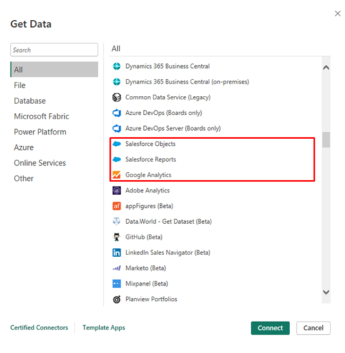Click the GitHub octocat icon
The image size is (345, 353).
tap(116, 237)
